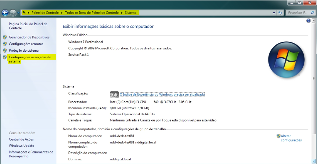Click the Control Panel icon in address bar

point(24,13)
